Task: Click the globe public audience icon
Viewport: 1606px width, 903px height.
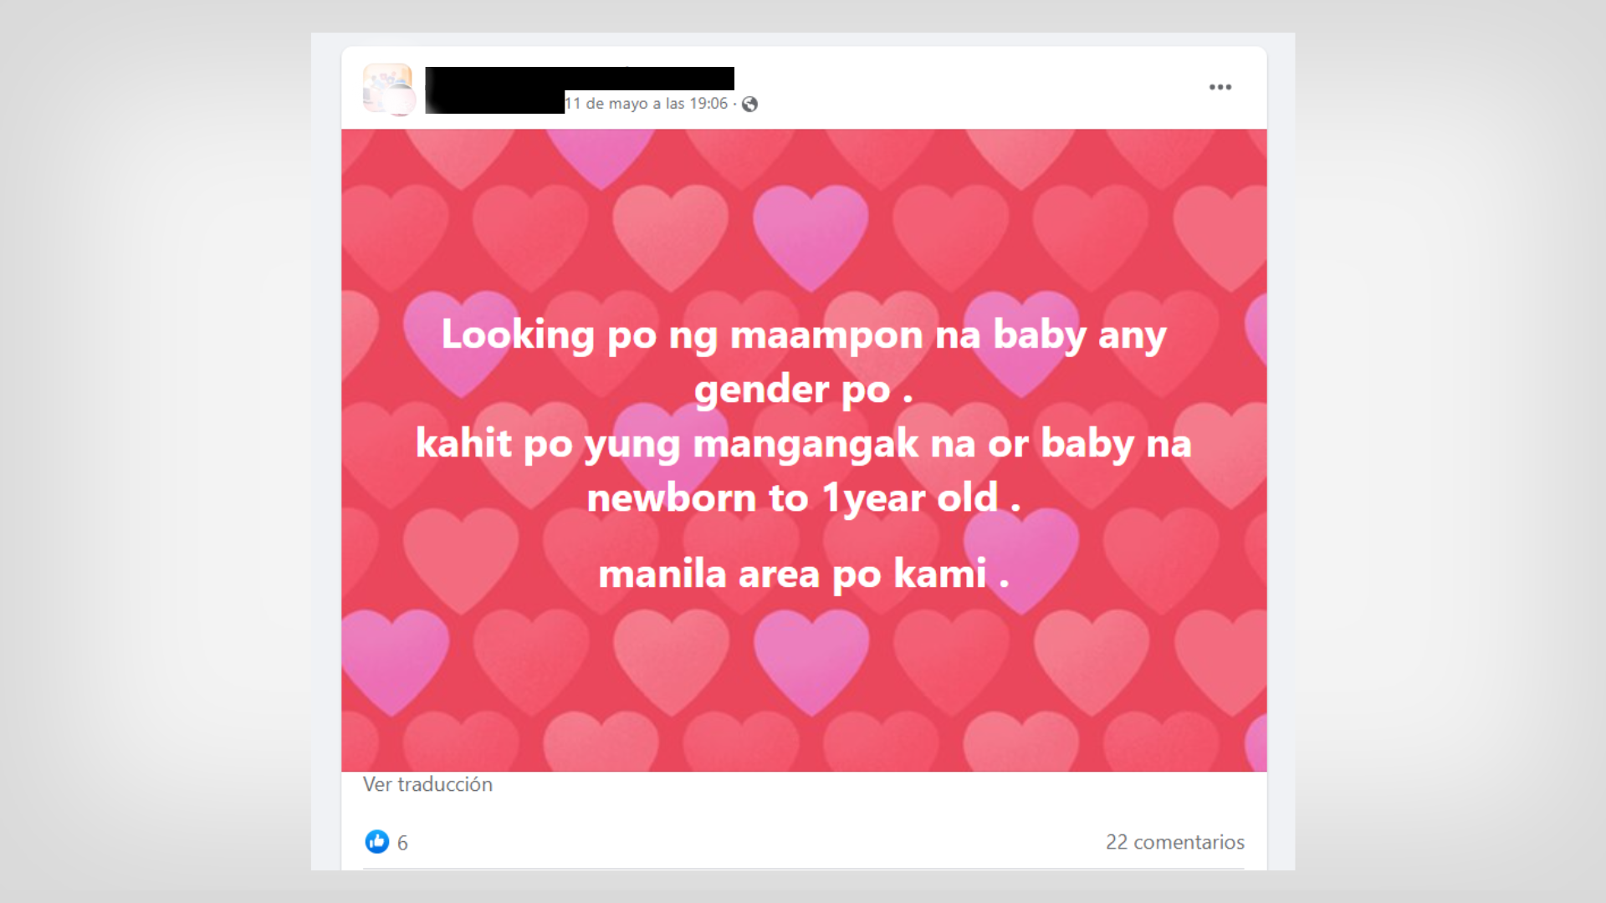Action: (750, 104)
